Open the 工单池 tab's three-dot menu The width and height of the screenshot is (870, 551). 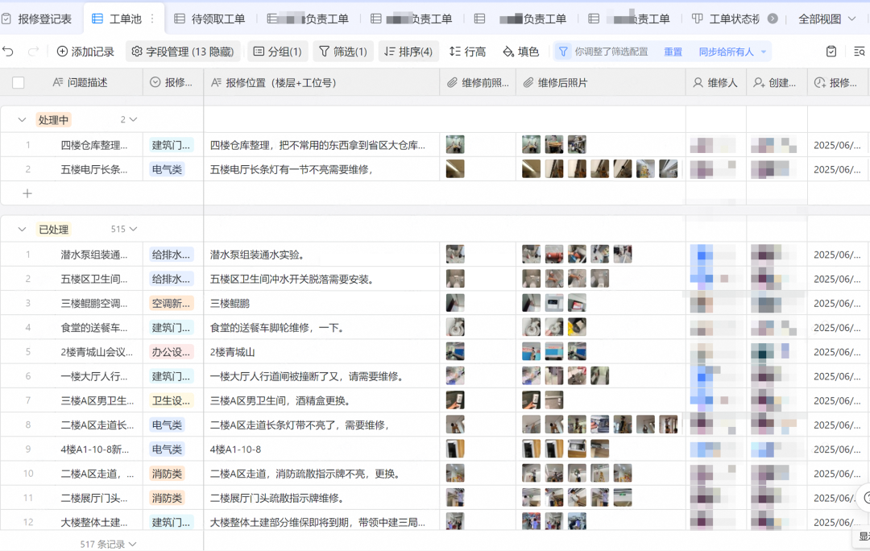[x=152, y=19]
